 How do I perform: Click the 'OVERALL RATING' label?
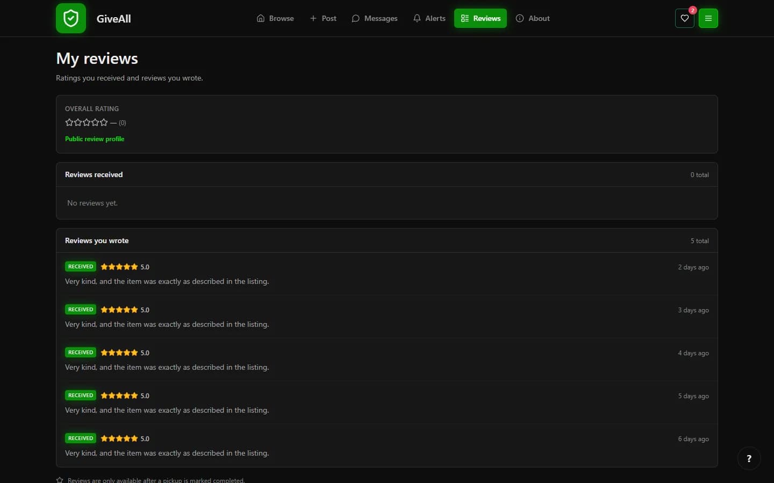point(92,108)
